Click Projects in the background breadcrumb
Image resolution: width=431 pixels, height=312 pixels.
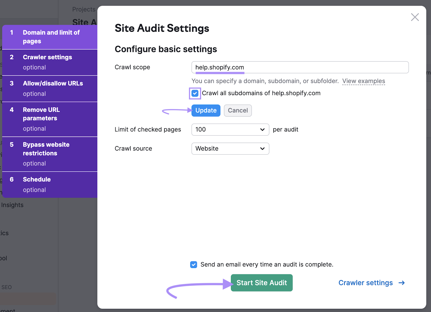pos(84,9)
